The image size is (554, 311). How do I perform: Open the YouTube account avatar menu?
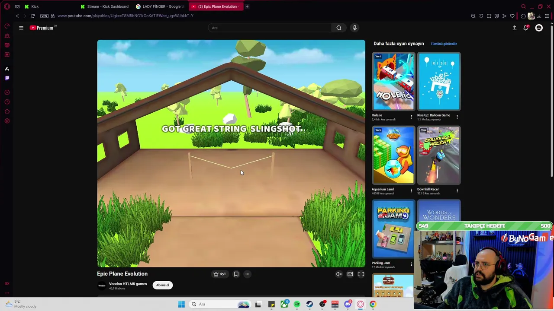(539, 28)
